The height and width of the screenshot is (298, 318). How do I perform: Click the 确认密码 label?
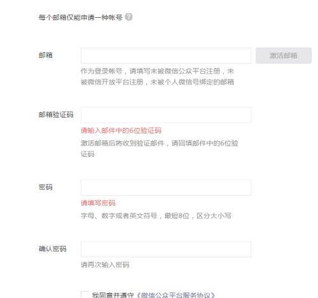pos(52,249)
